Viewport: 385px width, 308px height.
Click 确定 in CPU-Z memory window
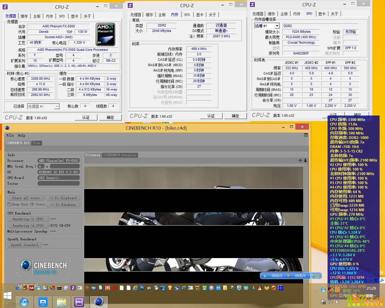[236, 116]
